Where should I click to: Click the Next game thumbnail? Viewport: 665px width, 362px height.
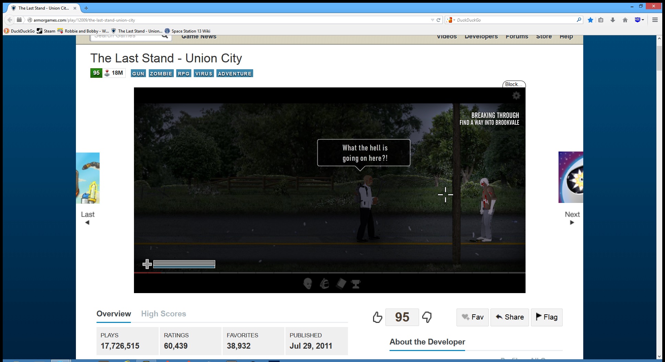(571, 177)
